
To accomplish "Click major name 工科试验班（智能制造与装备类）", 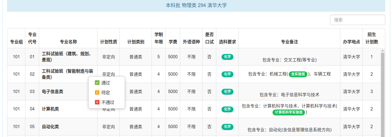I will coord(68,74).
